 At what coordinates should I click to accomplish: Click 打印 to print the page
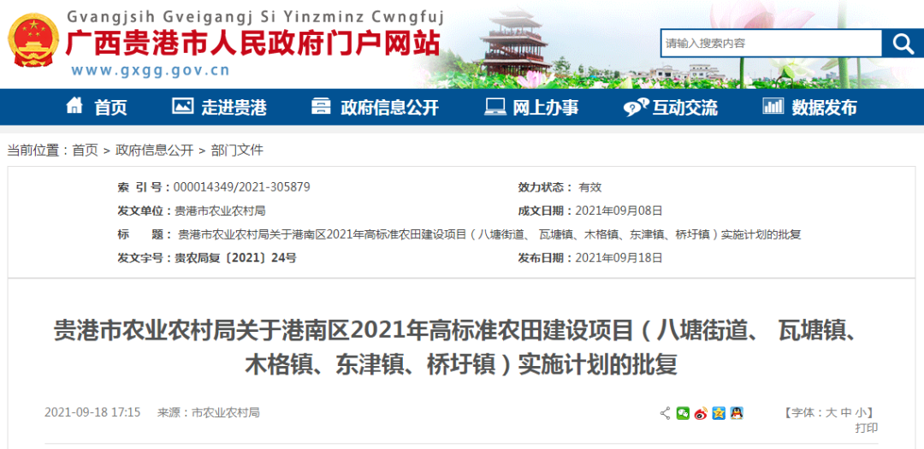coord(866,428)
